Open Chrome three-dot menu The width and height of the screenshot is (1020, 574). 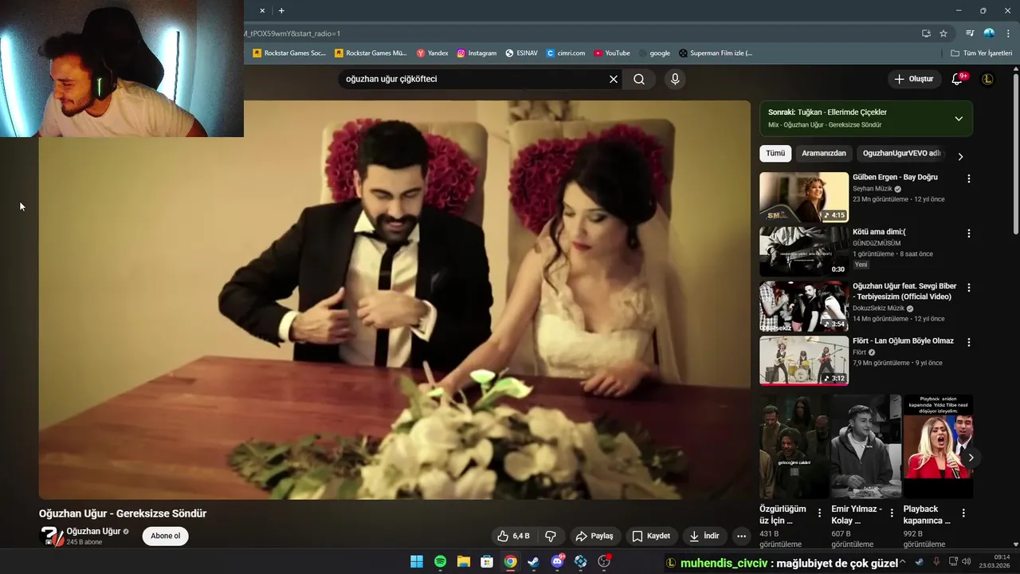(1007, 33)
